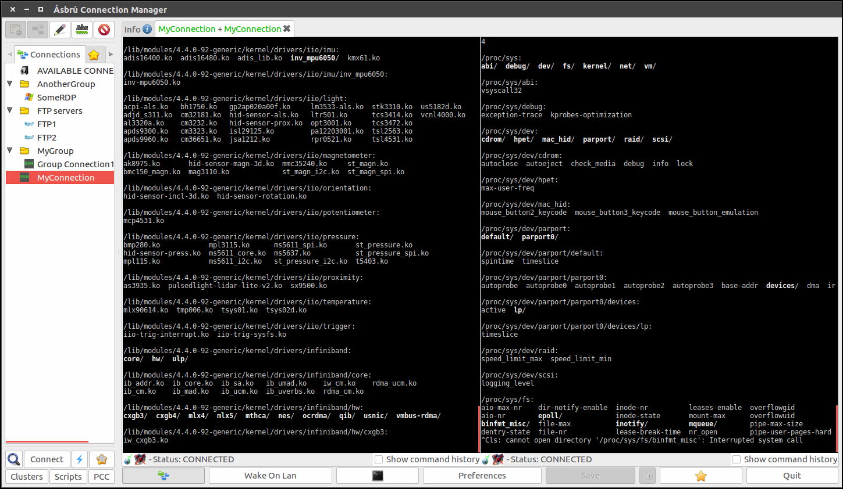This screenshot has width=843, height=489.
Task: Click the Abc rename toolbar icon
Action: [x=82, y=30]
